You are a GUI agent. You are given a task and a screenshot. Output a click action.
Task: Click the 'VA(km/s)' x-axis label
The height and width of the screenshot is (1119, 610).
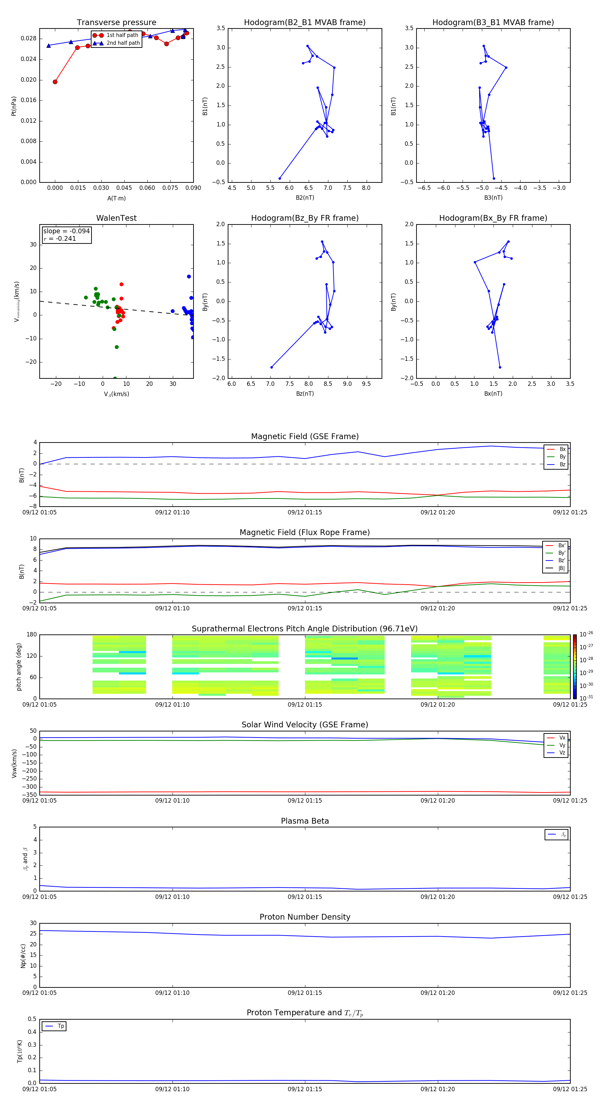coord(116,394)
